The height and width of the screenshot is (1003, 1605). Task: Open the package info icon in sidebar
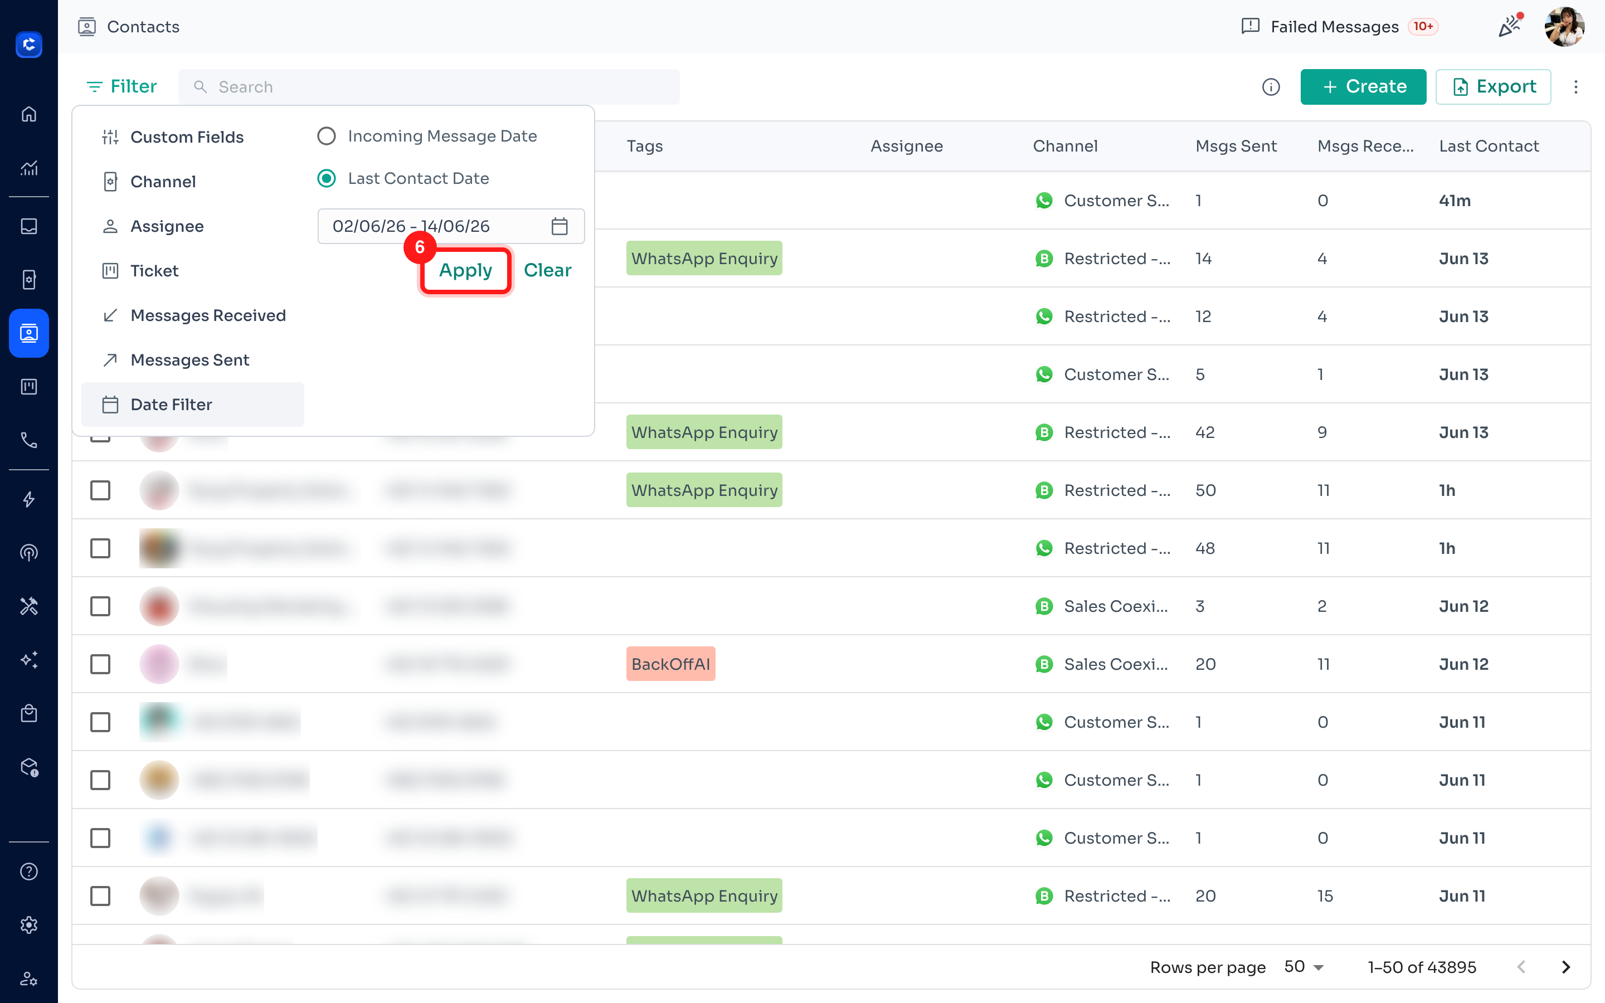tap(28, 767)
